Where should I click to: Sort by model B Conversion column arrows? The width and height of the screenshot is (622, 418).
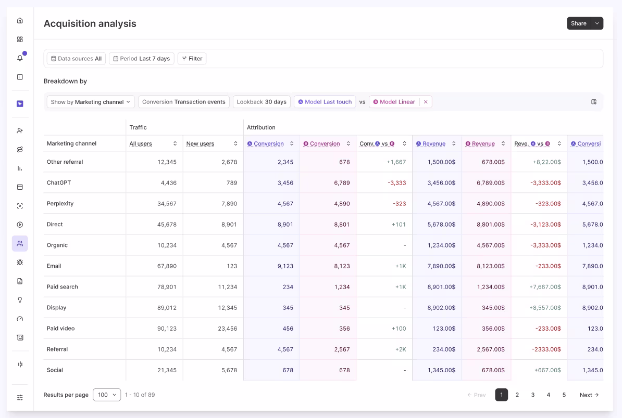coord(349,143)
